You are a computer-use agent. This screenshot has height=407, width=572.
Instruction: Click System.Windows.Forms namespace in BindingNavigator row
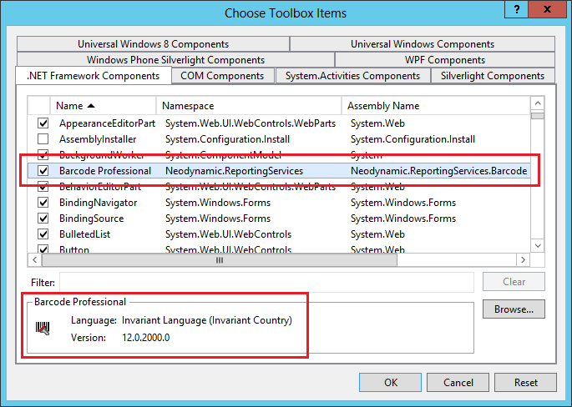(x=218, y=203)
